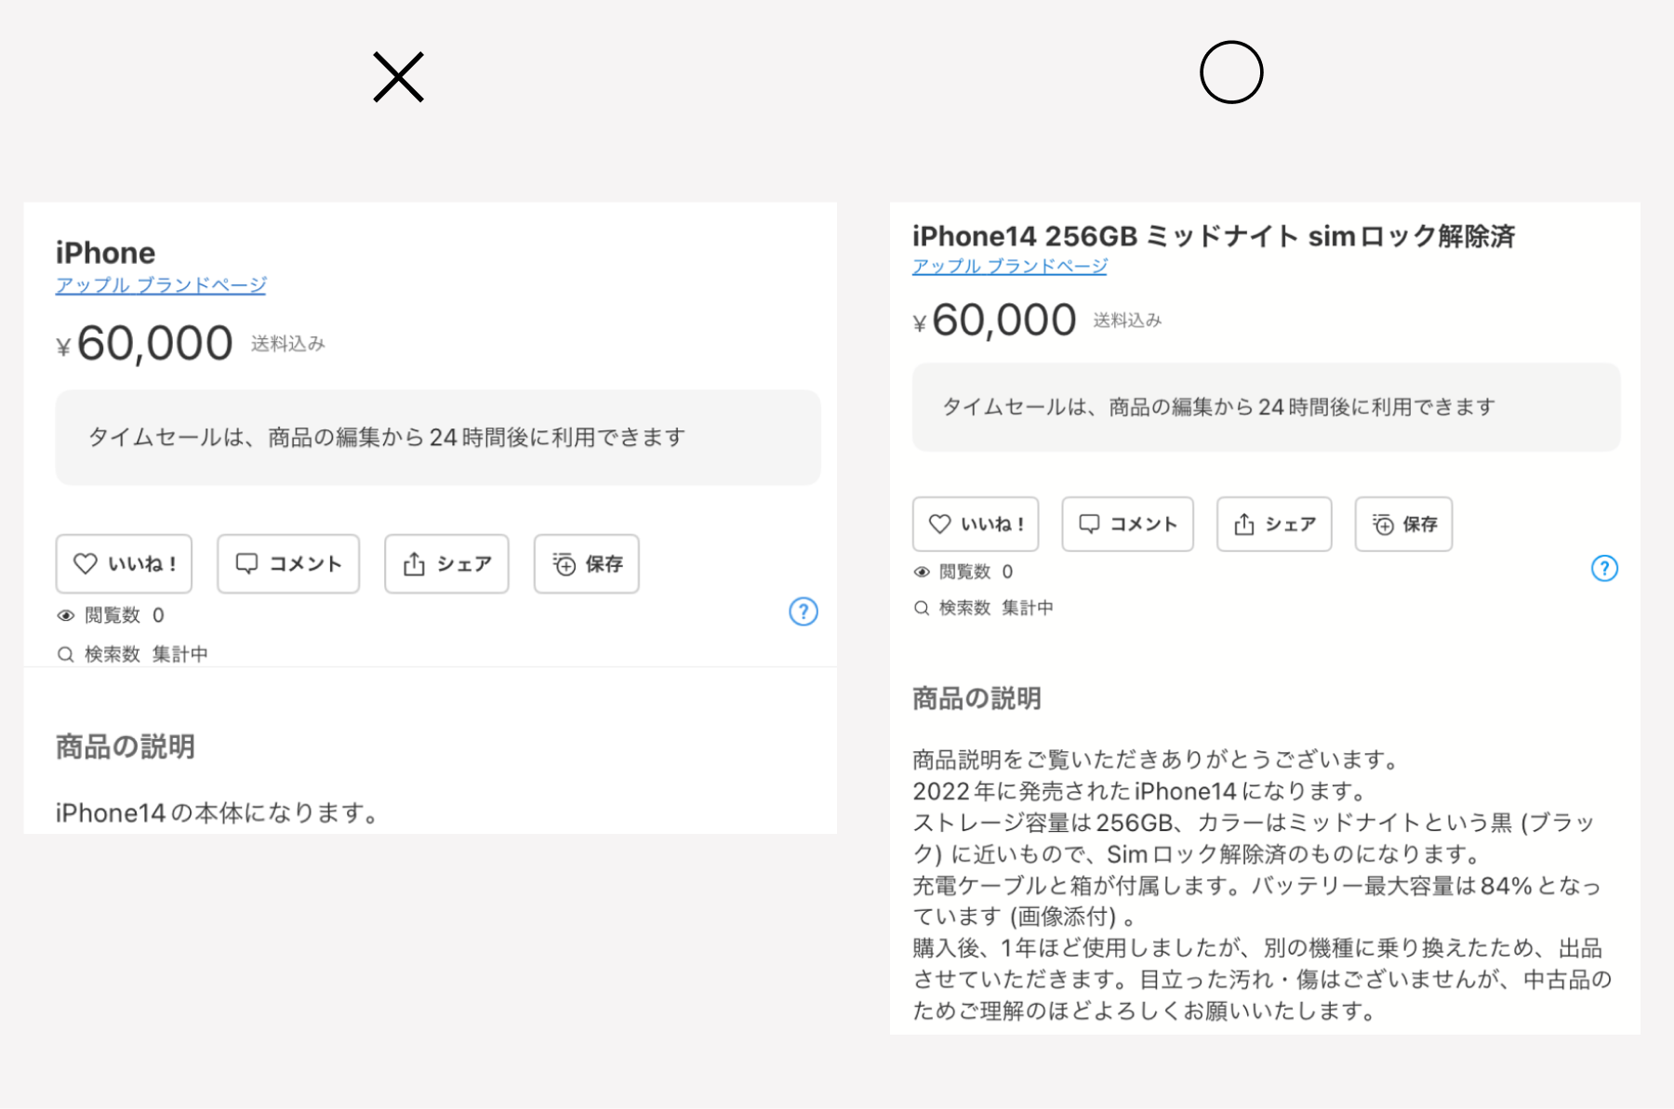
Task: Select the line 商品説明をご覧いただきありがとうございます。
Action: (x=1158, y=759)
